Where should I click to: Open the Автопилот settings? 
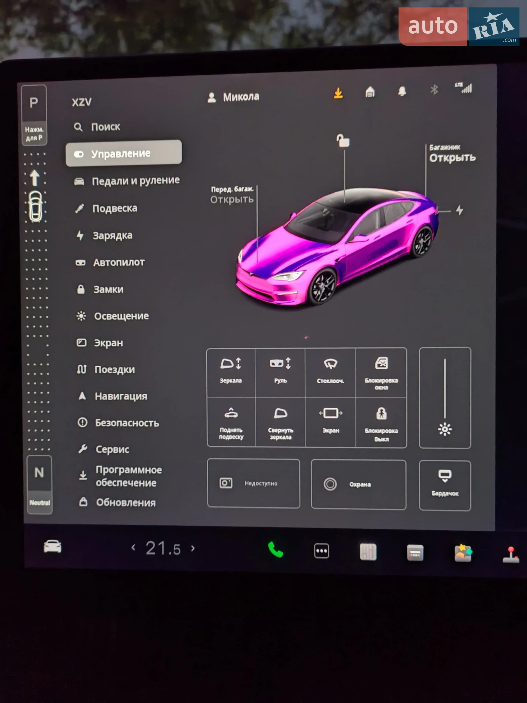110,262
